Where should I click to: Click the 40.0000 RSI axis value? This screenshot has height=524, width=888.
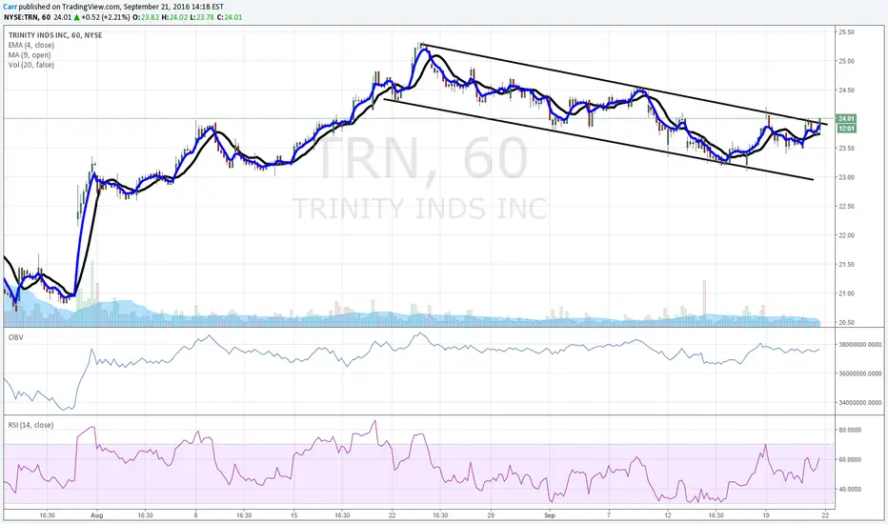pos(850,489)
